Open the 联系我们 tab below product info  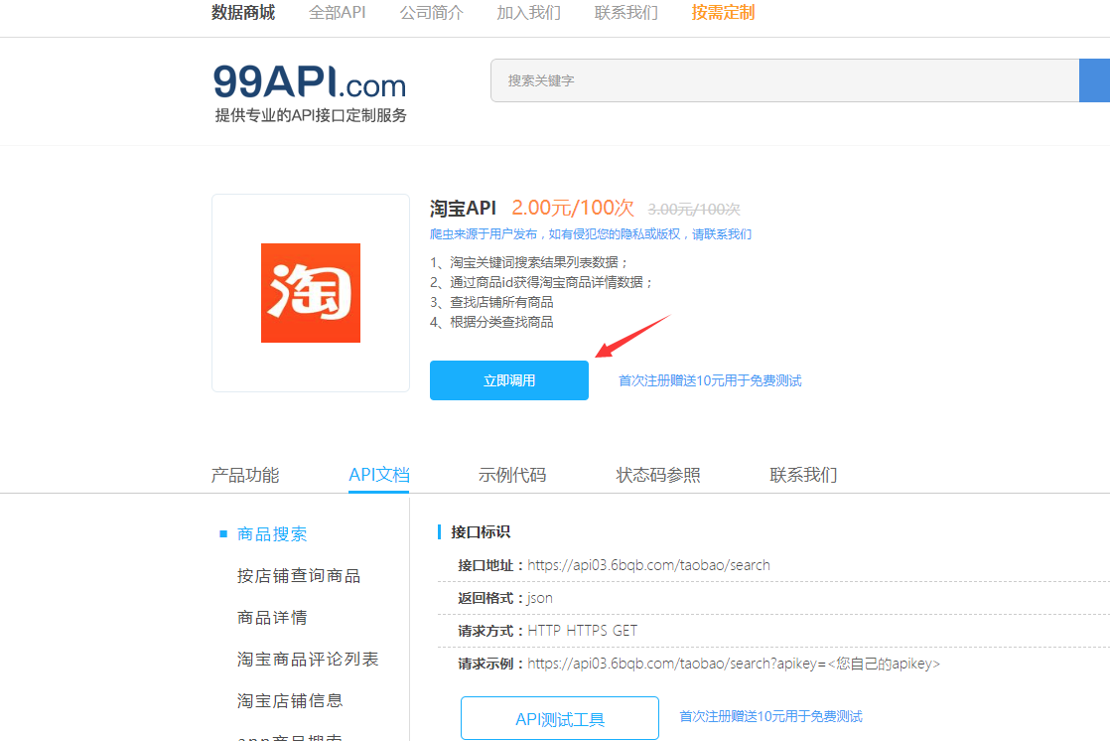(x=803, y=475)
